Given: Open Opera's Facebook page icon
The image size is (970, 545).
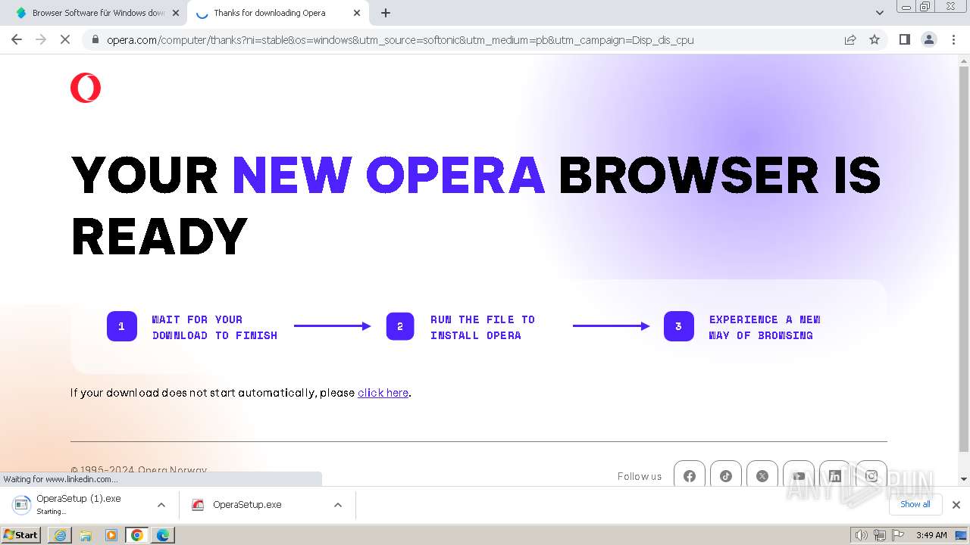Looking at the screenshot, I should coord(690,476).
